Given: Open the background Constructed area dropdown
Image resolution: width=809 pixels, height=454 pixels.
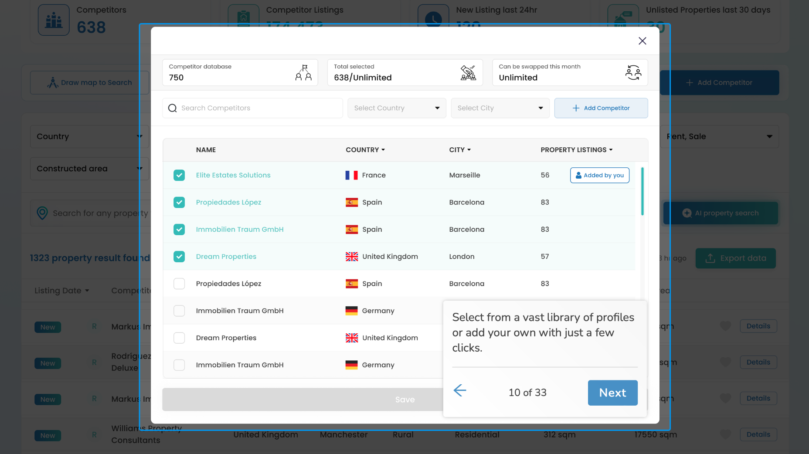Looking at the screenshot, I should tap(89, 169).
